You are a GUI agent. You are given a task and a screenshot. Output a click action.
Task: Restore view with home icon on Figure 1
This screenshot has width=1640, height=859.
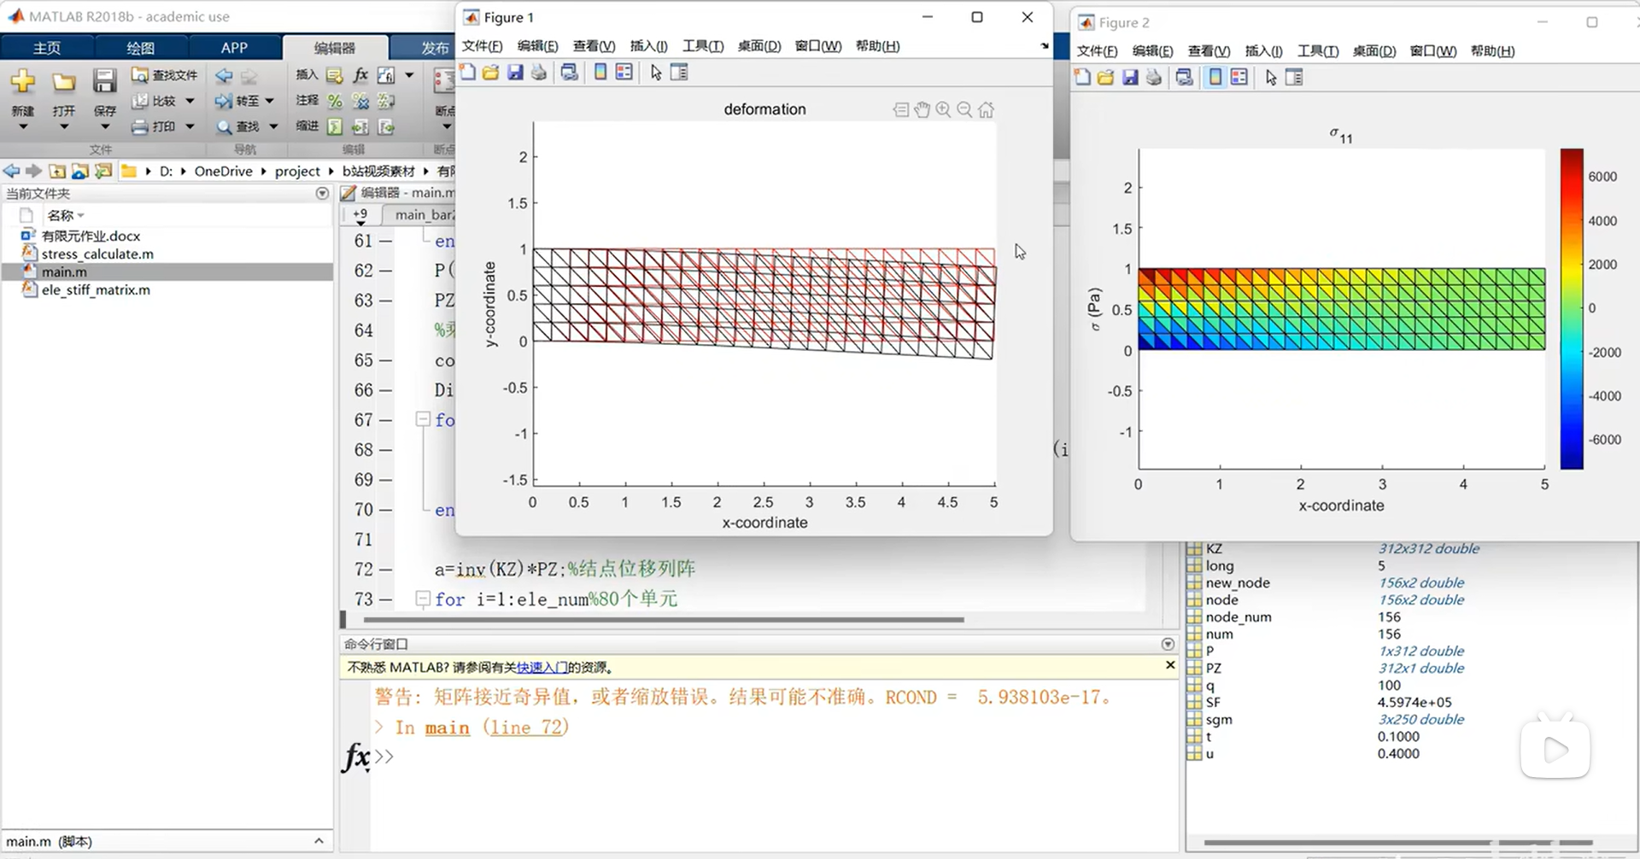[986, 110]
